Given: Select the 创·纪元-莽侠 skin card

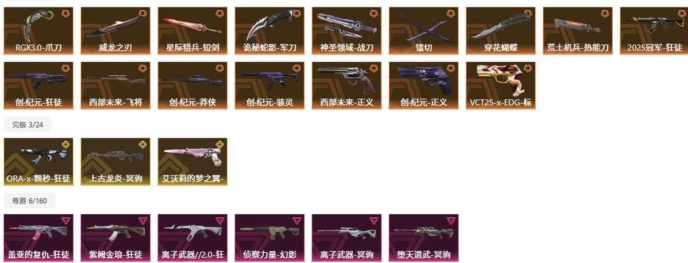Looking at the screenshot, I should tap(192, 85).
